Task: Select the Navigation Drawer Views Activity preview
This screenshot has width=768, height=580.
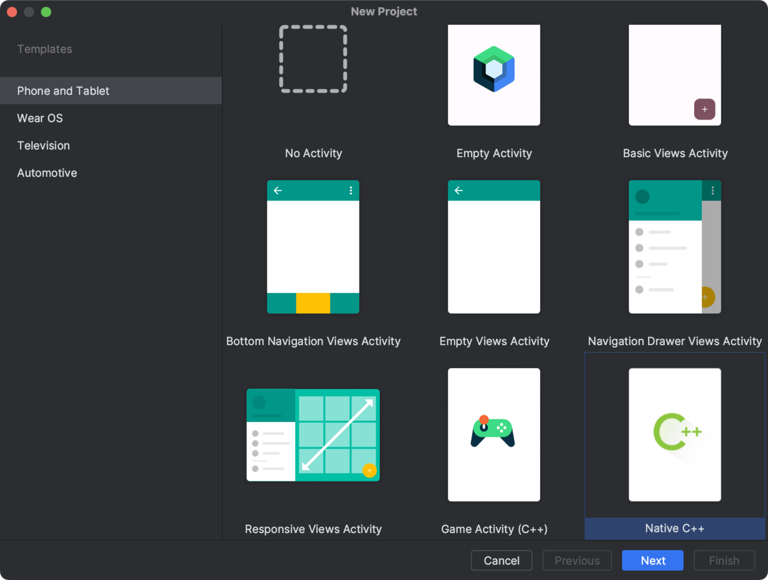Action: tap(674, 247)
